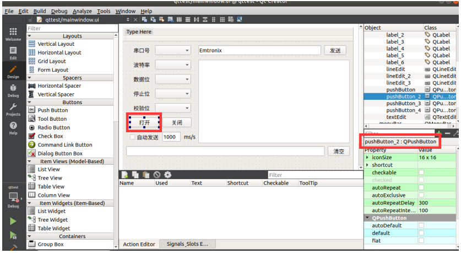Activate Edit Buddies mode icon
461x253 pixels.
(x=162, y=19)
